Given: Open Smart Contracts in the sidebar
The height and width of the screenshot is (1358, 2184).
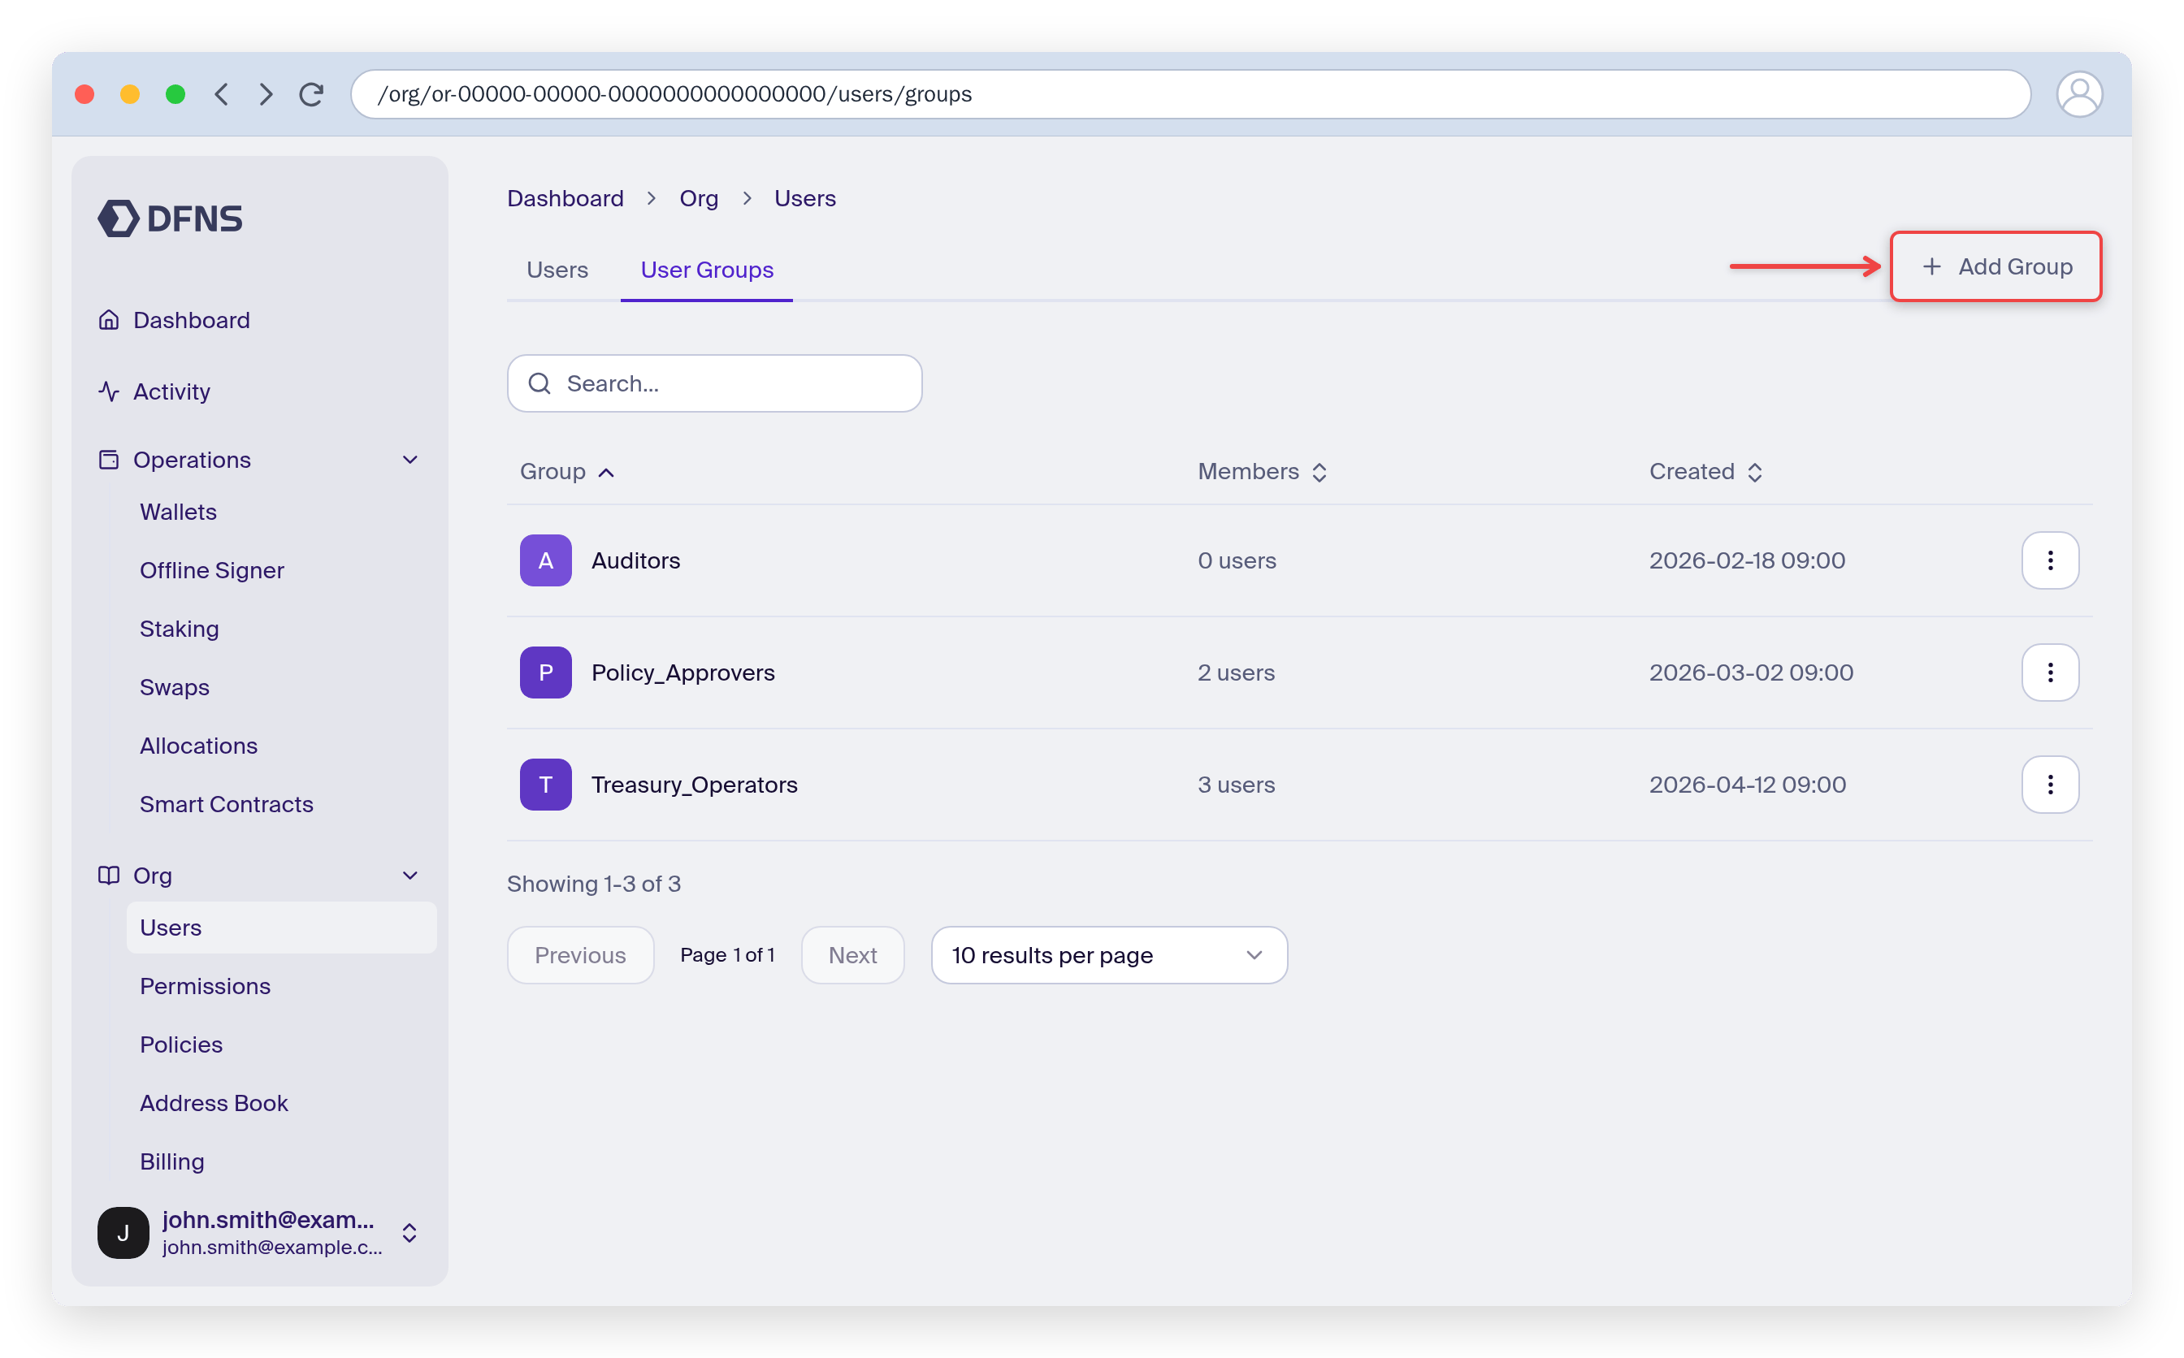Looking at the screenshot, I should point(227,804).
